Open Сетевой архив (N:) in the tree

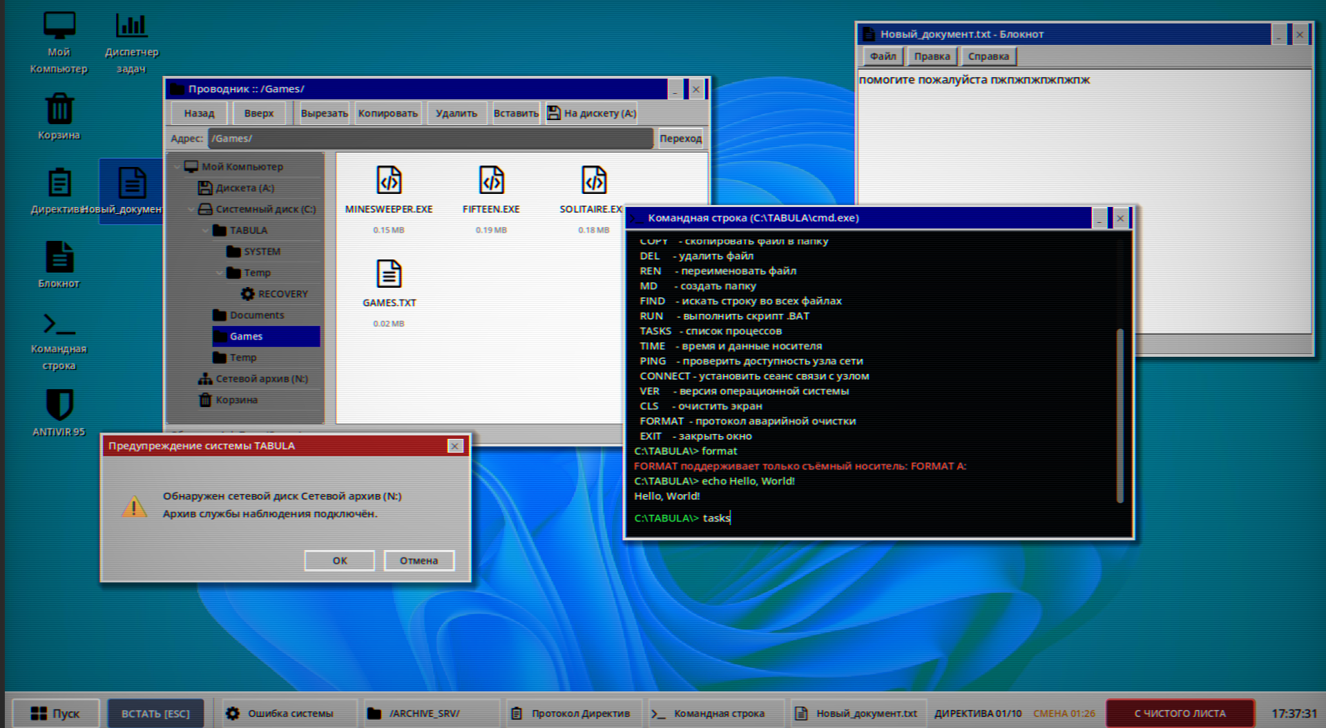point(253,379)
